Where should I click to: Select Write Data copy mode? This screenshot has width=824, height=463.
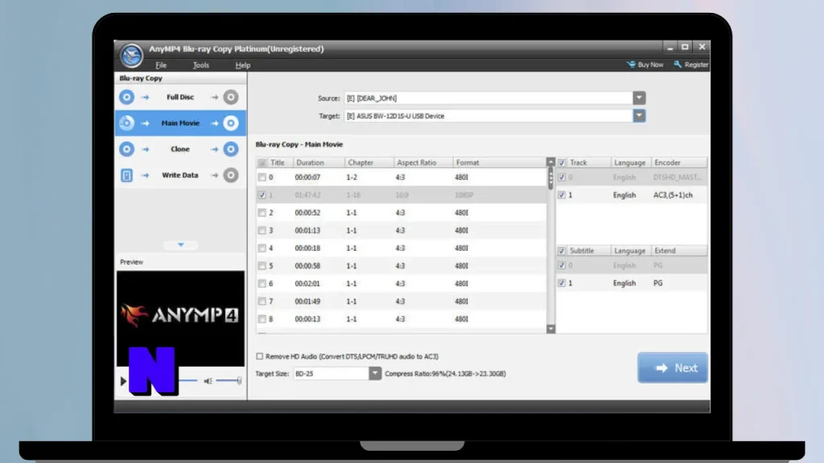180,175
